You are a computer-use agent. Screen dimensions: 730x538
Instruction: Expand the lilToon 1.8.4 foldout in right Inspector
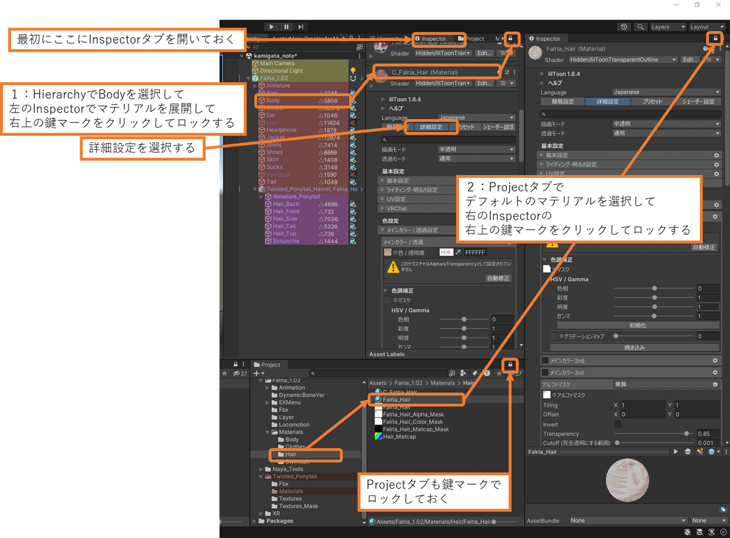543,74
